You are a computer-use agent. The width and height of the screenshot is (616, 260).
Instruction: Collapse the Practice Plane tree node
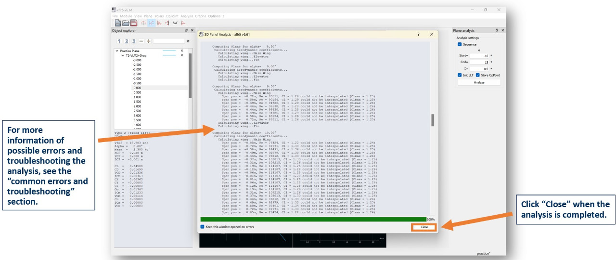[x=116, y=51]
